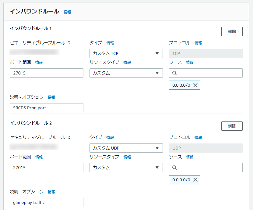Click the gameplay traffic description field
This screenshot has width=253, height=210.
click(x=47, y=202)
